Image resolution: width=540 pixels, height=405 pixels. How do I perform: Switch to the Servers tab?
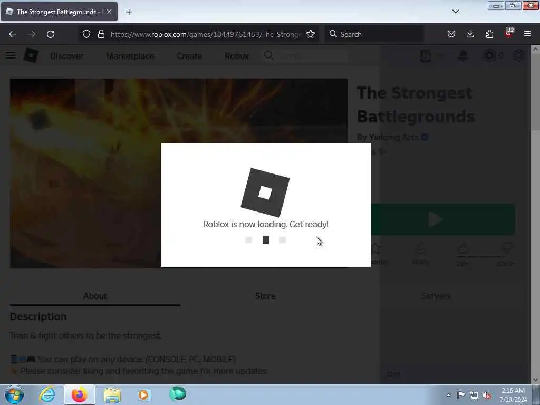pyautogui.click(x=436, y=296)
